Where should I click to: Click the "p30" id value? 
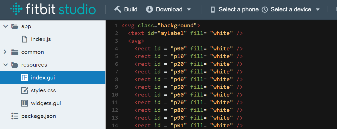click(x=179, y=71)
